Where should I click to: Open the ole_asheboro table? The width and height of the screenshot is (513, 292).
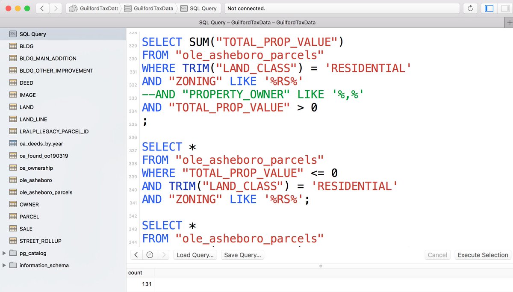pyautogui.click(x=63, y=180)
